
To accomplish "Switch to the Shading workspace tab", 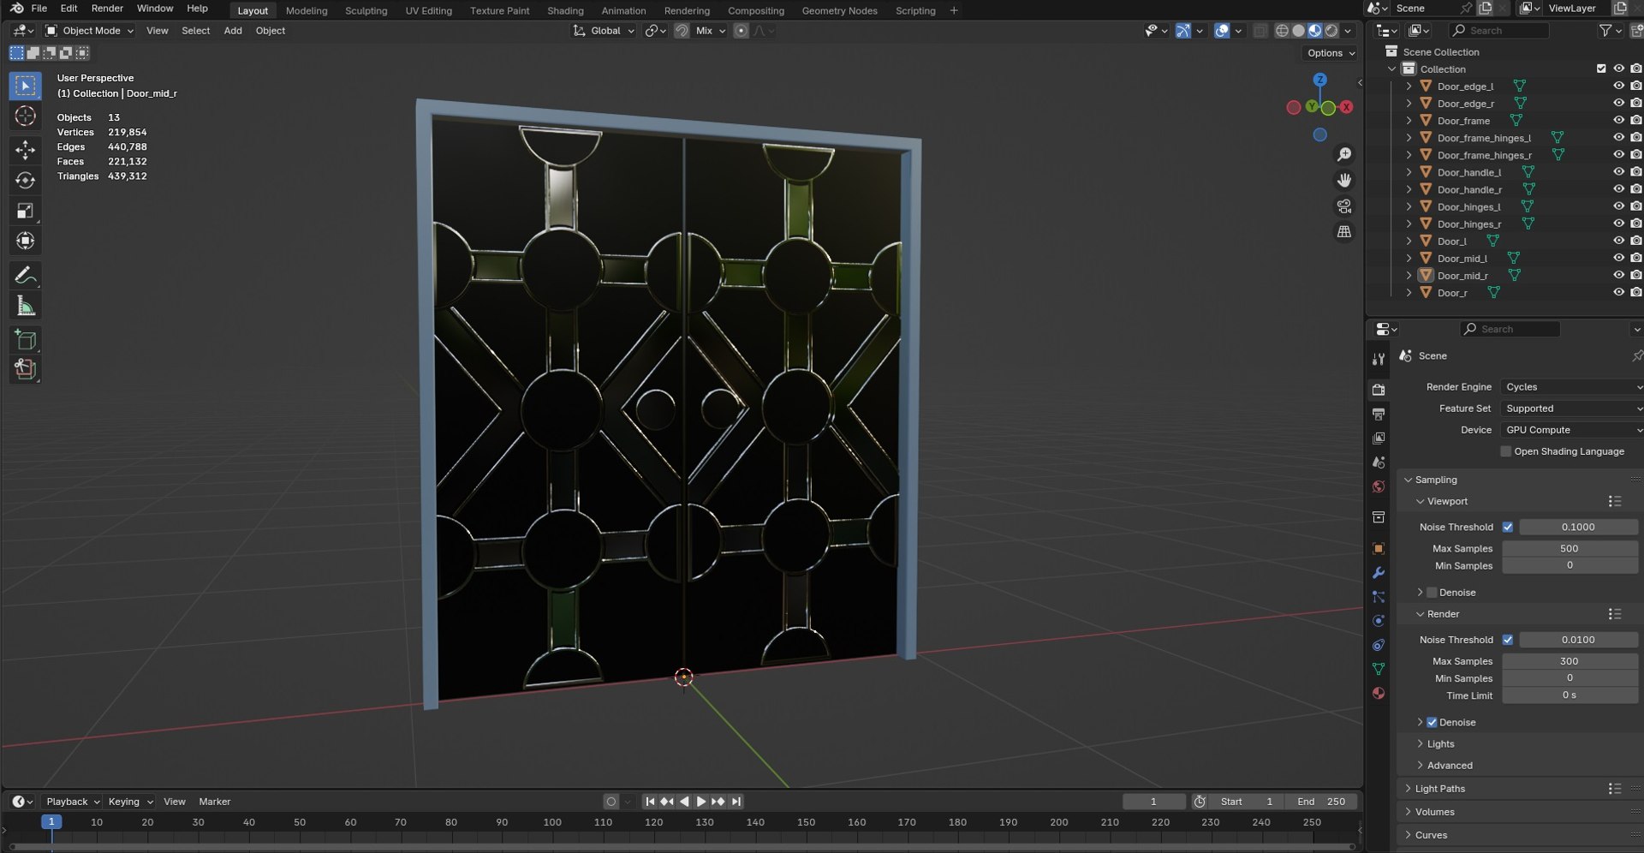I will (565, 10).
